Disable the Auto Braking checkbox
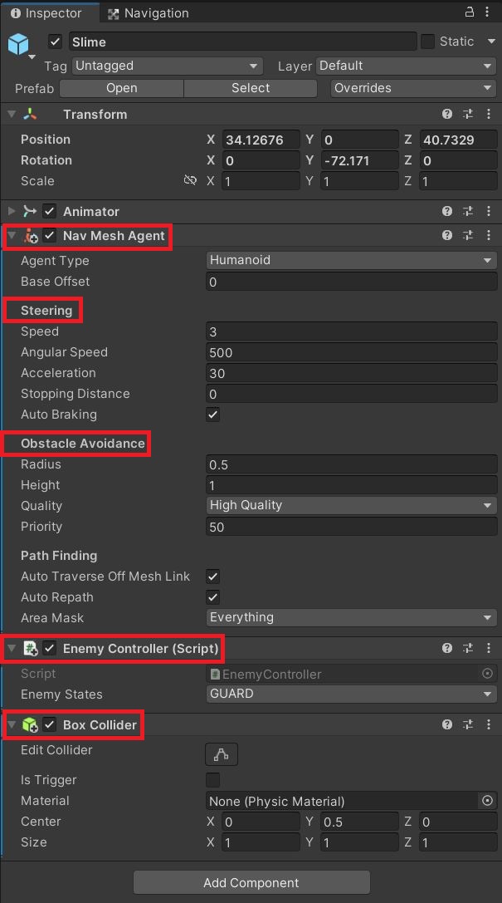The height and width of the screenshot is (903, 502). tap(212, 414)
